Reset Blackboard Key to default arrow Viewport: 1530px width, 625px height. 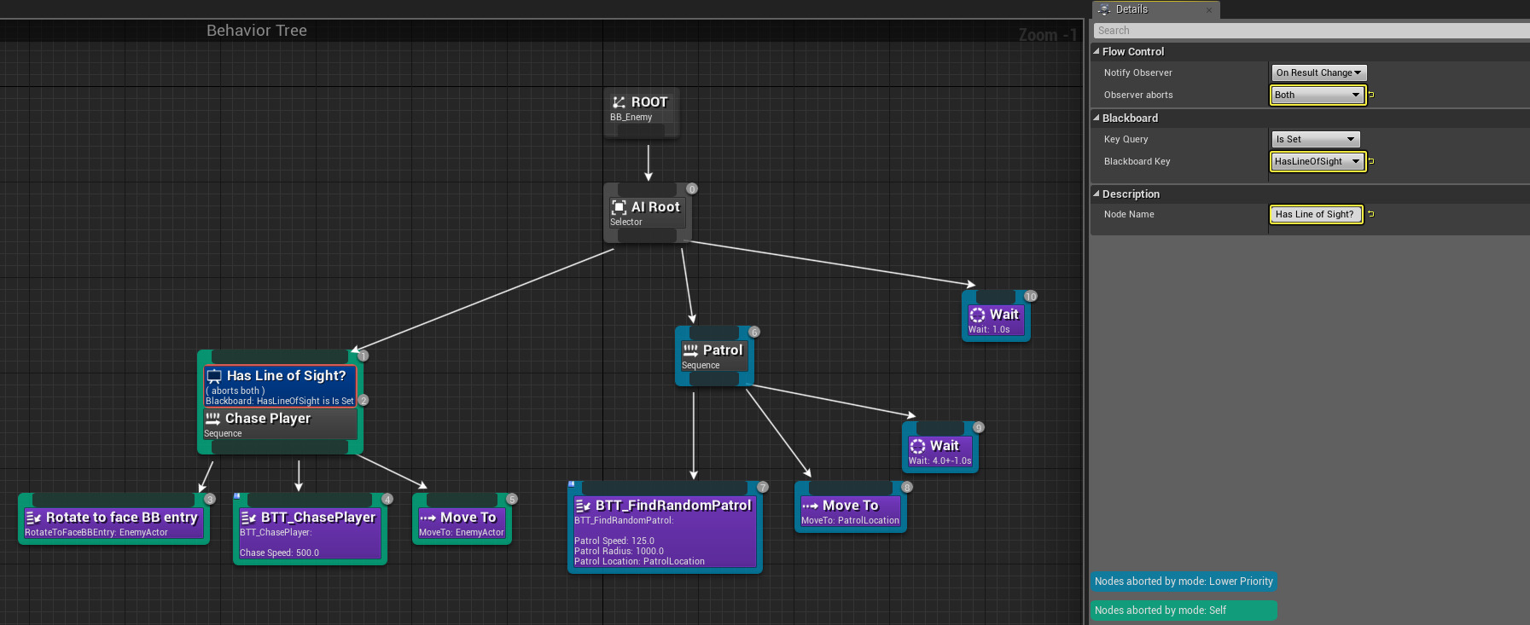click(x=1371, y=161)
